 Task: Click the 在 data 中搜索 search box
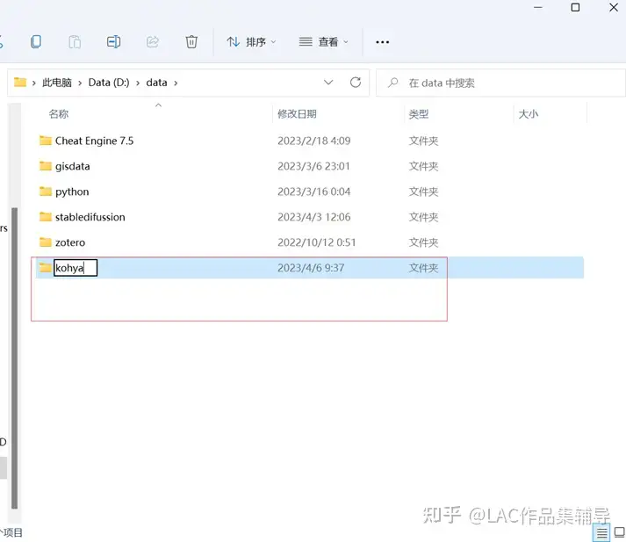click(500, 83)
